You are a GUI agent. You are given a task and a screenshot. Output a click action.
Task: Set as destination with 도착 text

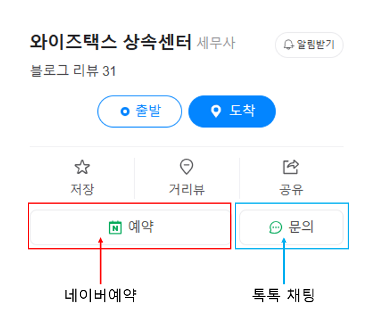click(x=242, y=111)
